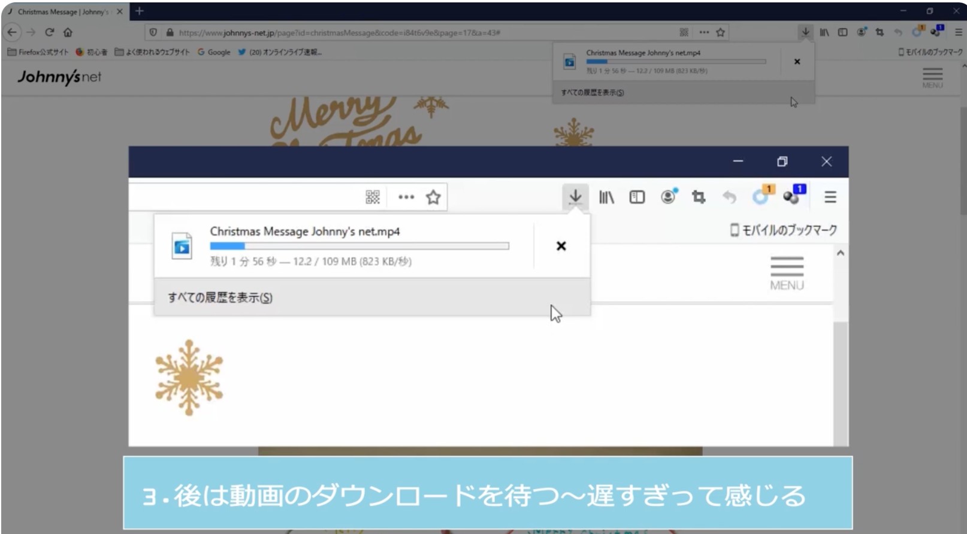
Task: Close the Christmas Message tab
Action: tap(119, 11)
